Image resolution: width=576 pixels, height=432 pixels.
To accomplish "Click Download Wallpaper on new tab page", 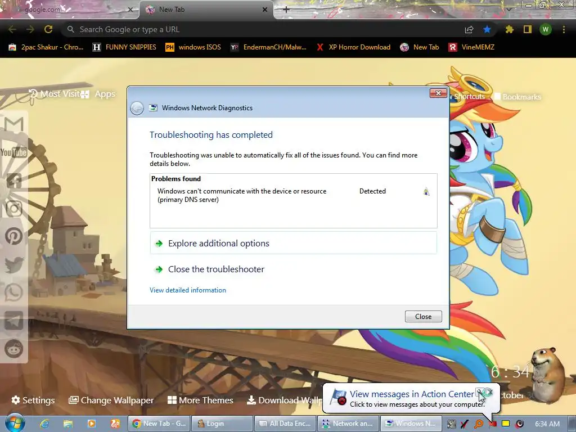I will tap(285, 400).
